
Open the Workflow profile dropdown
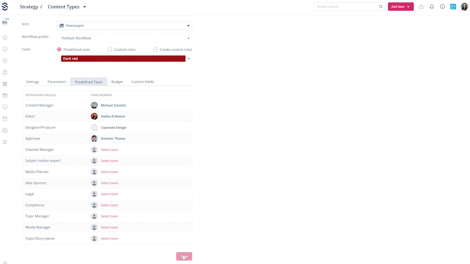pos(124,38)
